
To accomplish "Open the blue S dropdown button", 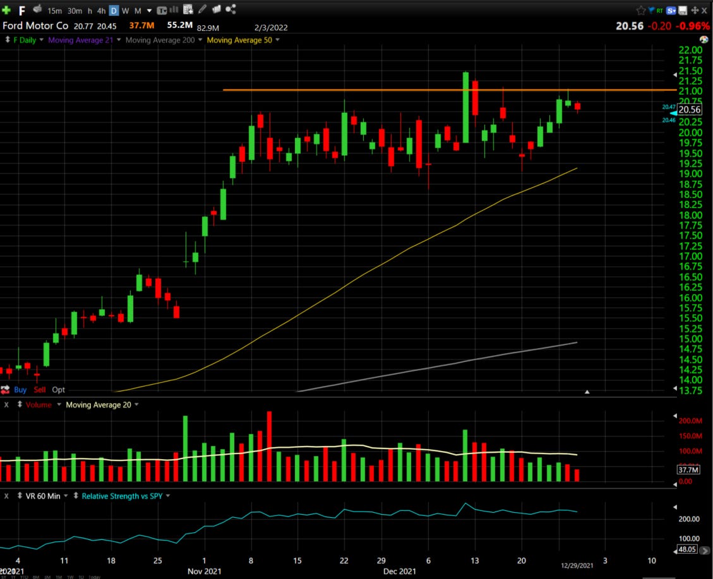I will [x=671, y=11].
